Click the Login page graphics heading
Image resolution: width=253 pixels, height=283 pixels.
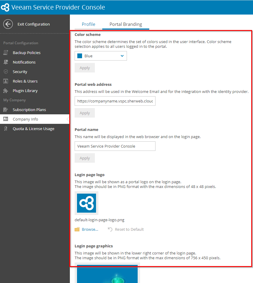click(x=94, y=246)
